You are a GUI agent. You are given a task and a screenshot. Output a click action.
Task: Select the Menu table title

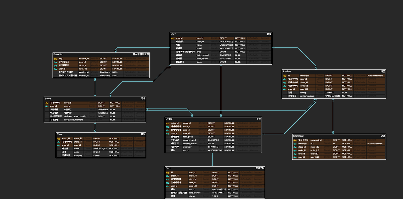point(60,134)
